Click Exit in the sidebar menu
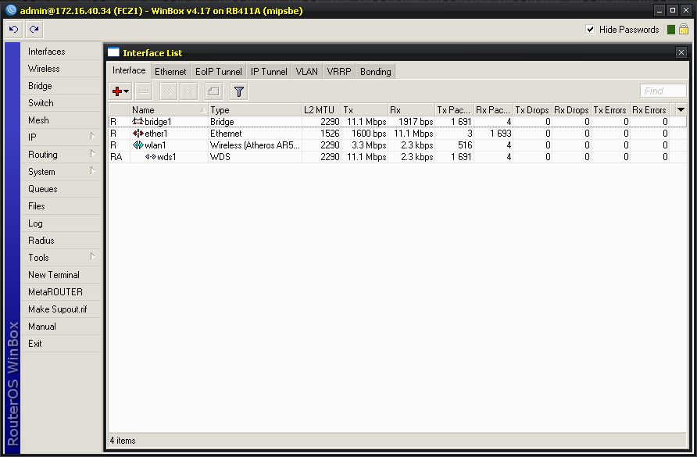 coord(61,344)
